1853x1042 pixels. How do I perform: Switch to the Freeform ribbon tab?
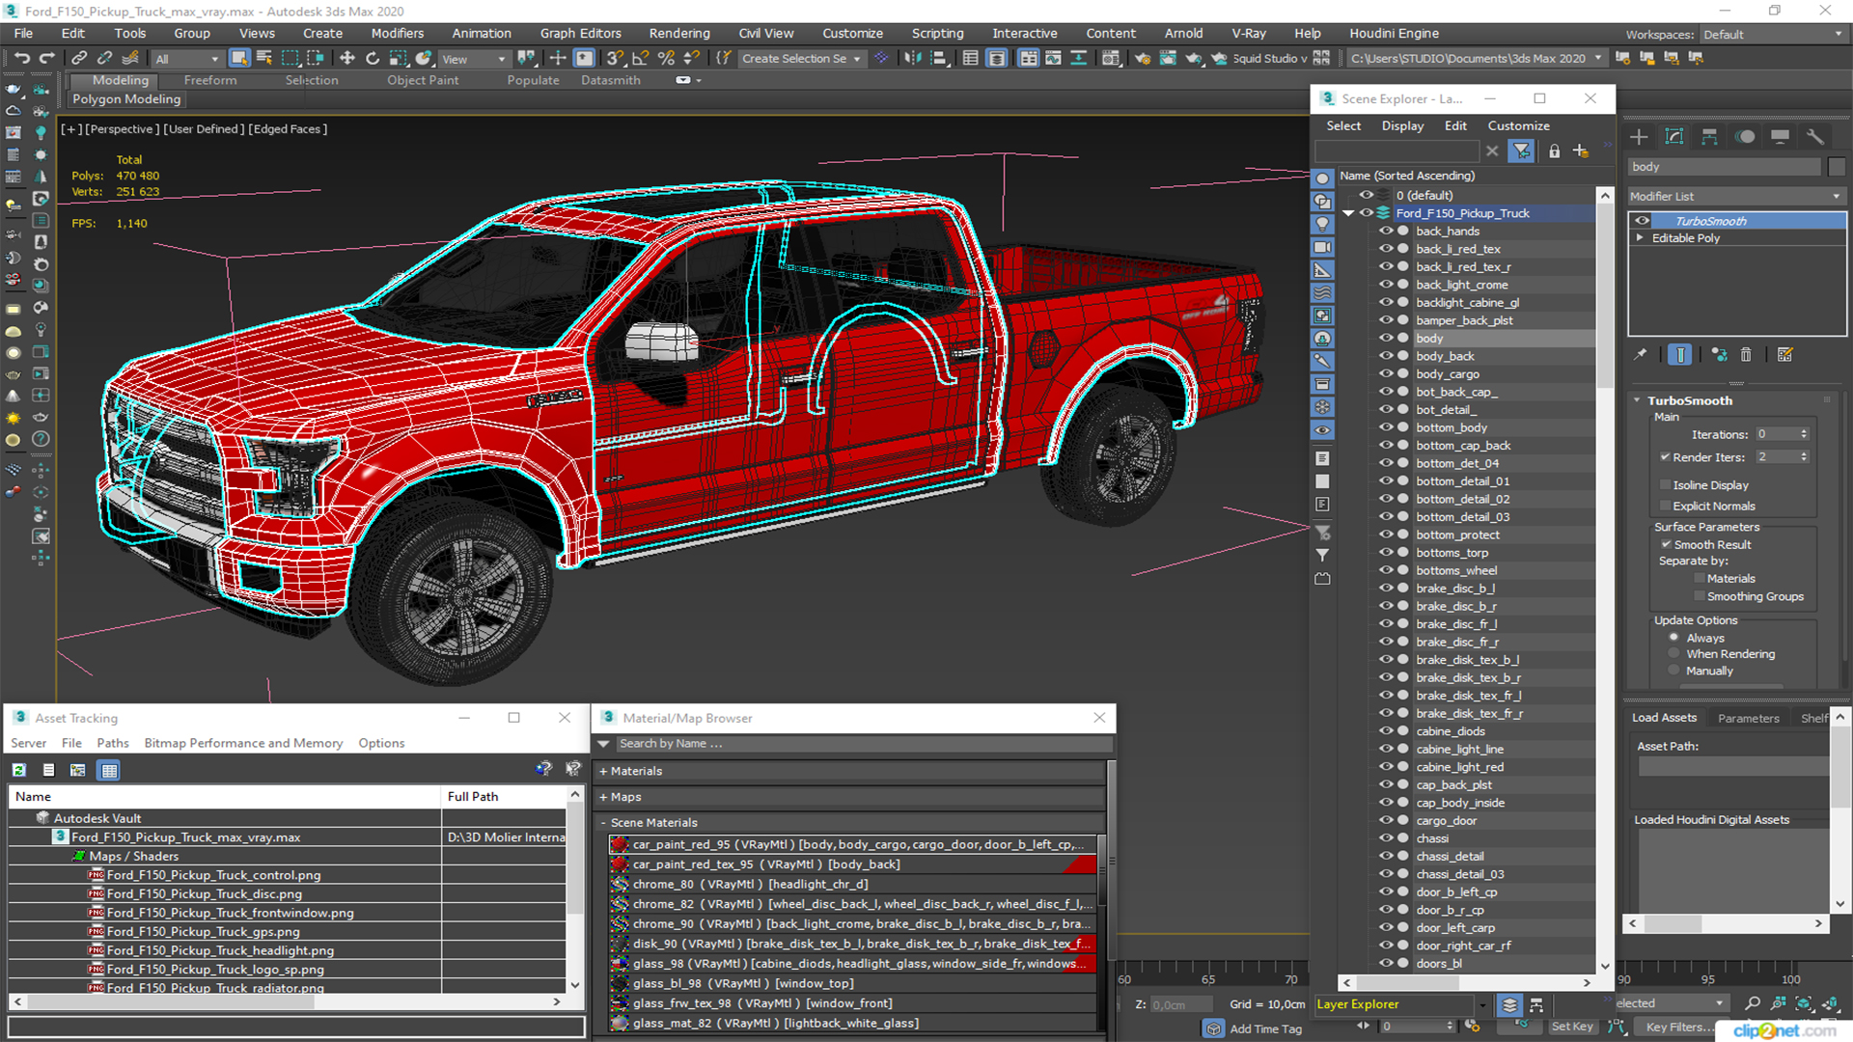pyautogui.click(x=210, y=80)
